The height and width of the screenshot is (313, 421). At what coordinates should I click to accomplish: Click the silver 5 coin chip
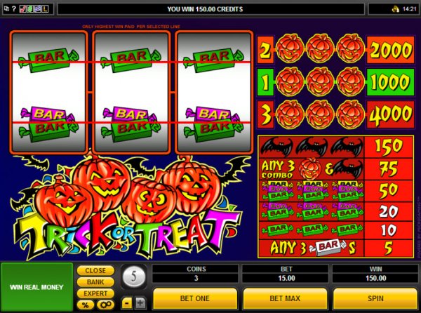pos(134,277)
